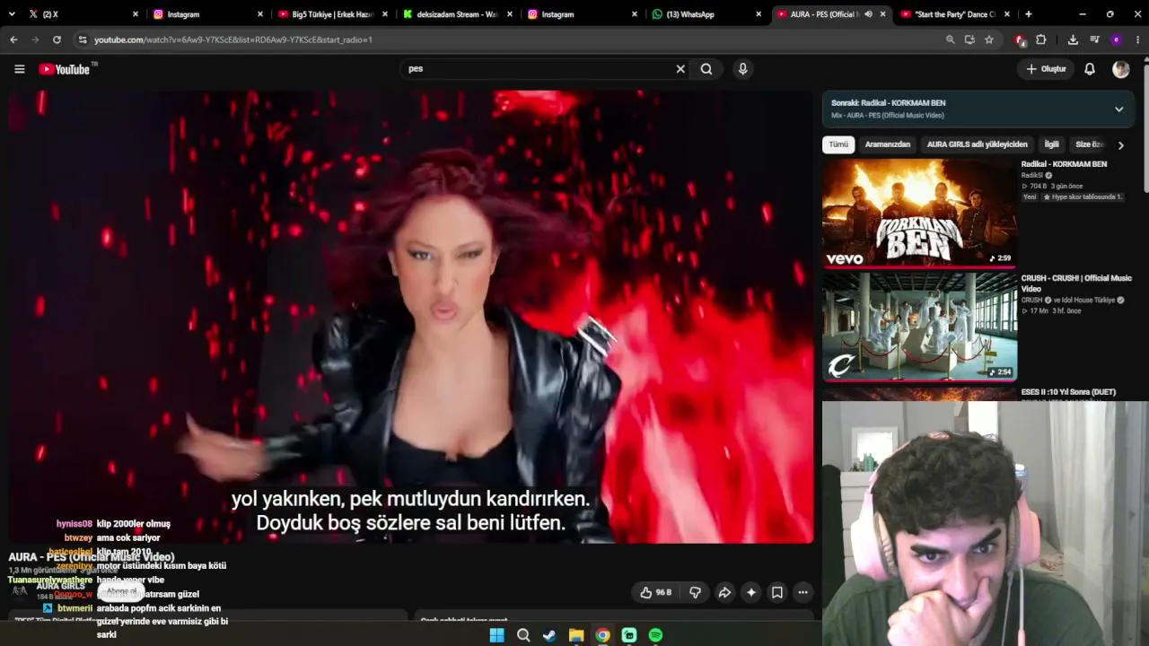
Task: Open the tab search dropdown arrow
Action: click(x=12, y=14)
